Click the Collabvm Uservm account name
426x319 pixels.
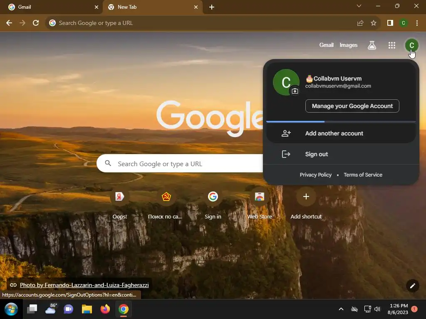pyautogui.click(x=337, y=79)
